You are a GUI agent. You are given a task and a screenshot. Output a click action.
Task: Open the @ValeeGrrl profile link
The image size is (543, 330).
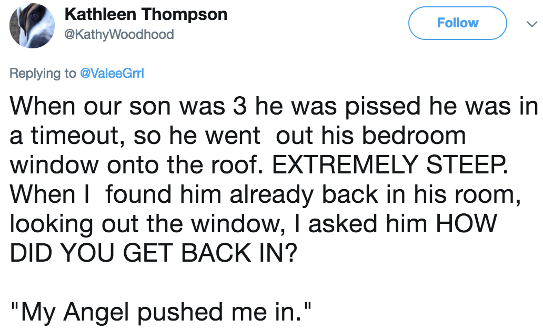point(112,74)
